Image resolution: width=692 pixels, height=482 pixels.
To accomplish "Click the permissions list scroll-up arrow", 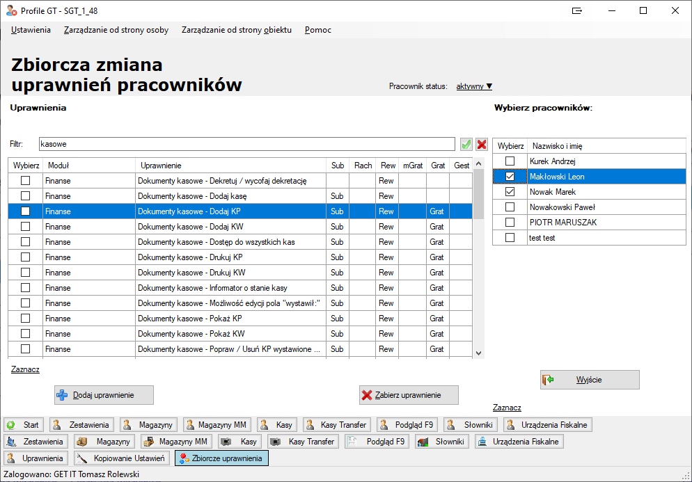I will tap(478, 164).
